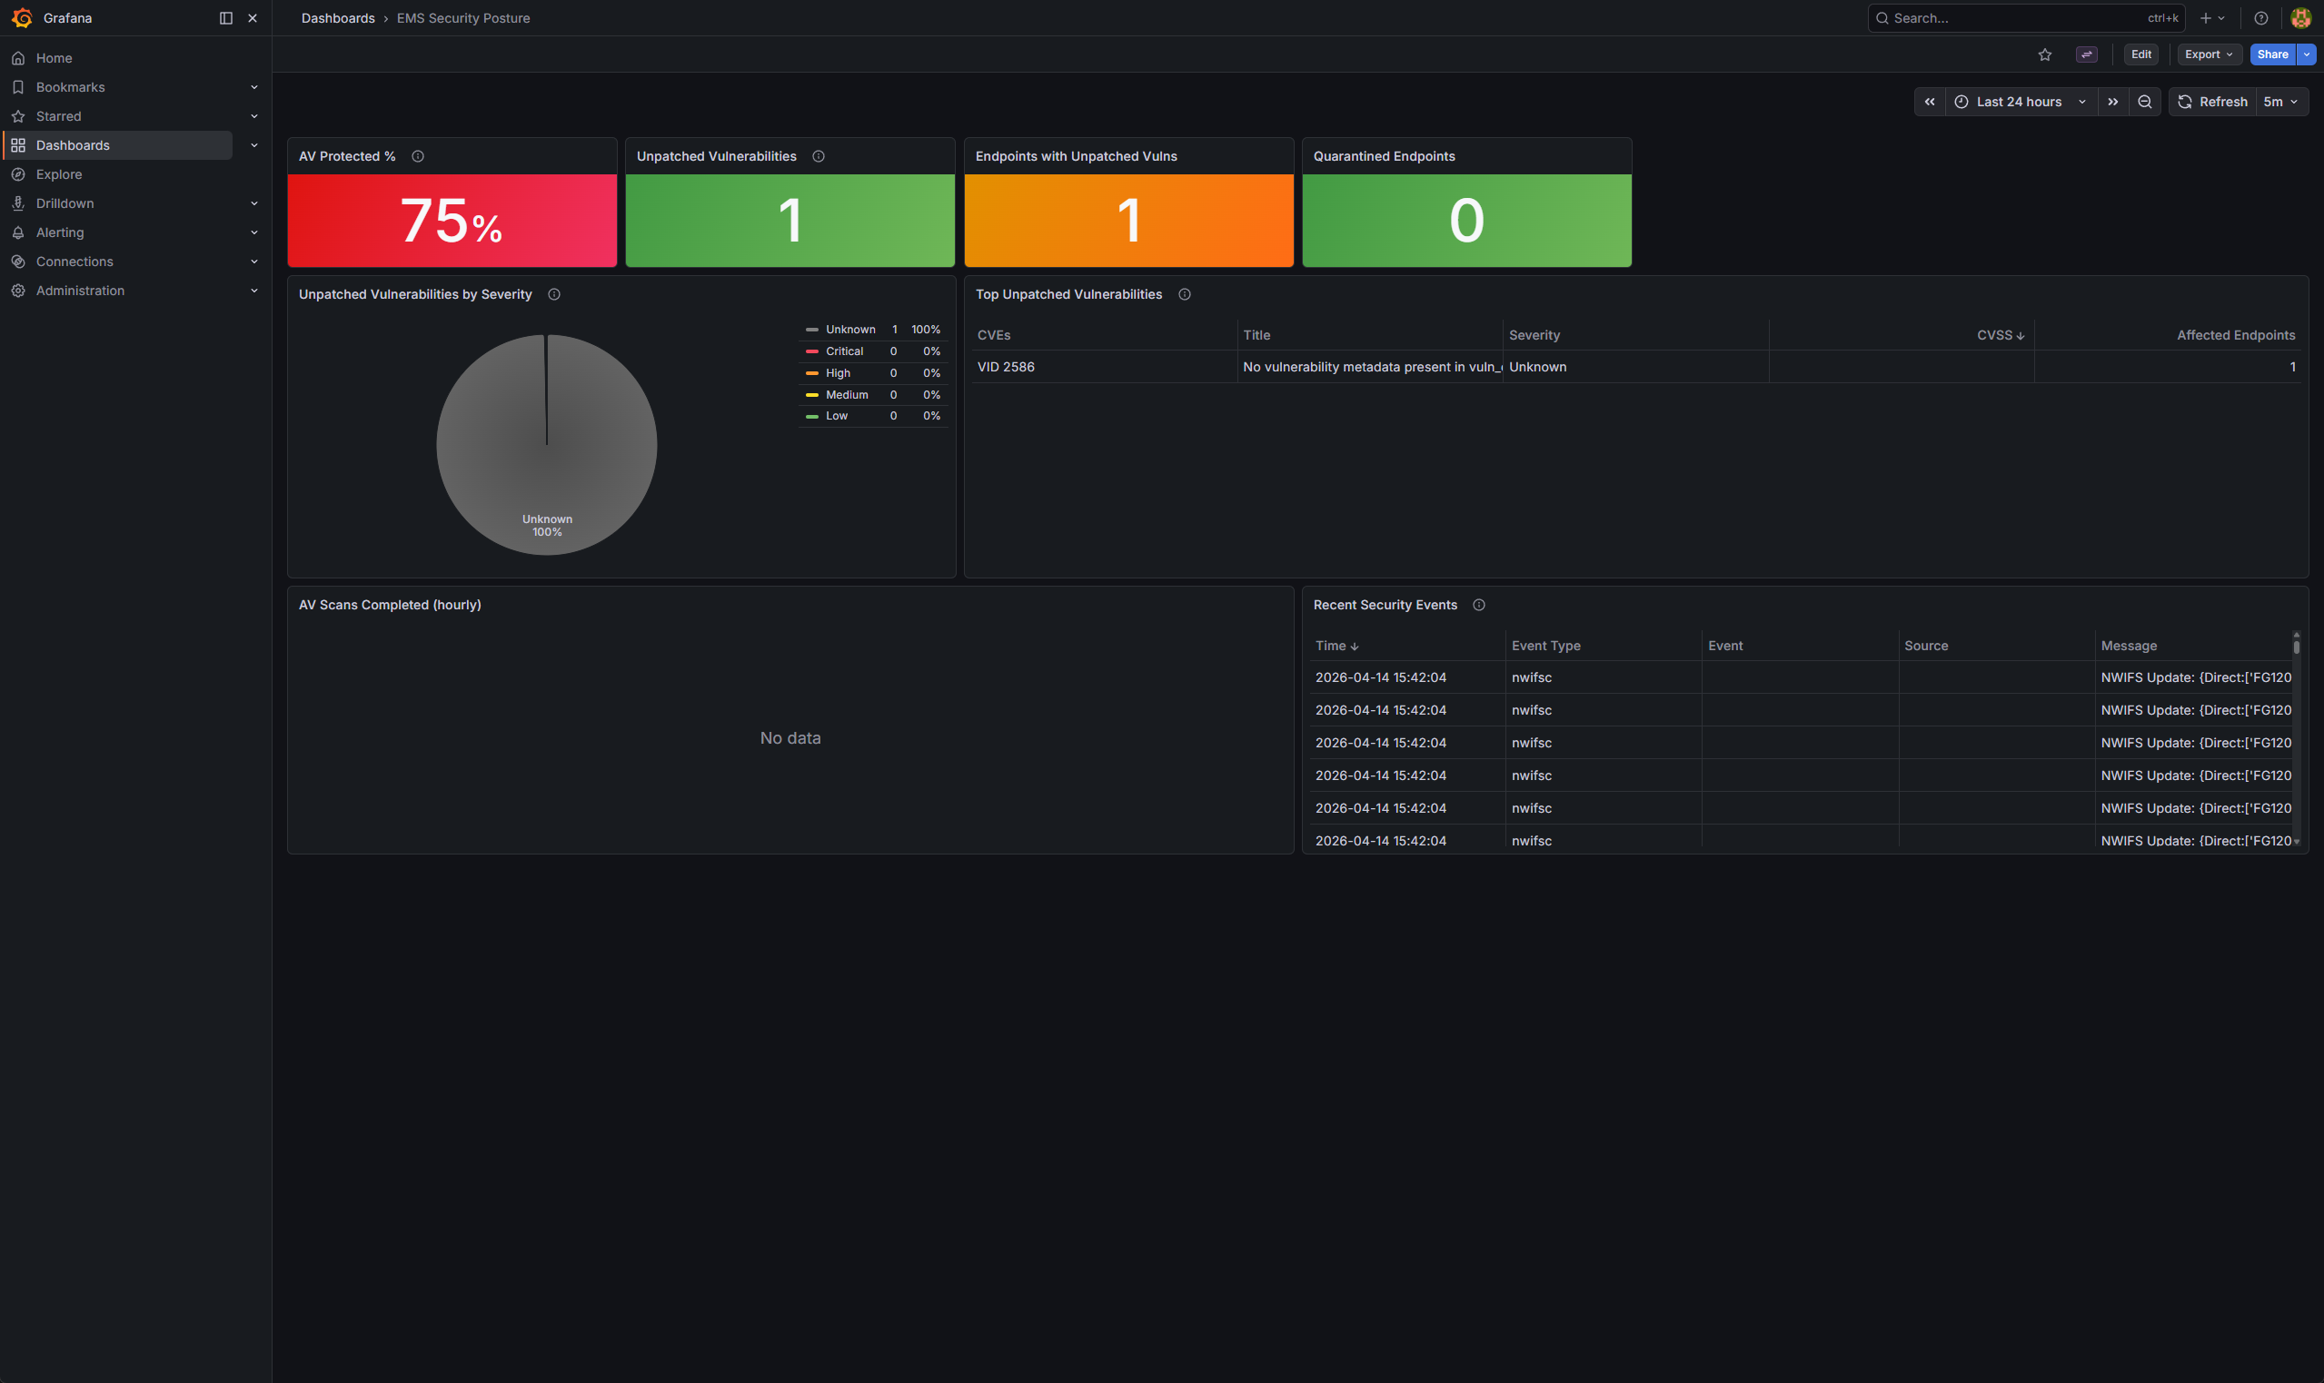This screenshot has width=2324, height=1383.
Task: Click the Edit dashboard button
Action: pos(2141,54)
